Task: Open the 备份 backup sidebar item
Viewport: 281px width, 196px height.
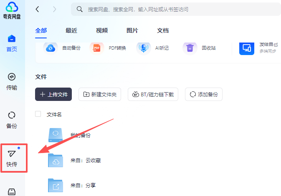Action: (12, 120)
